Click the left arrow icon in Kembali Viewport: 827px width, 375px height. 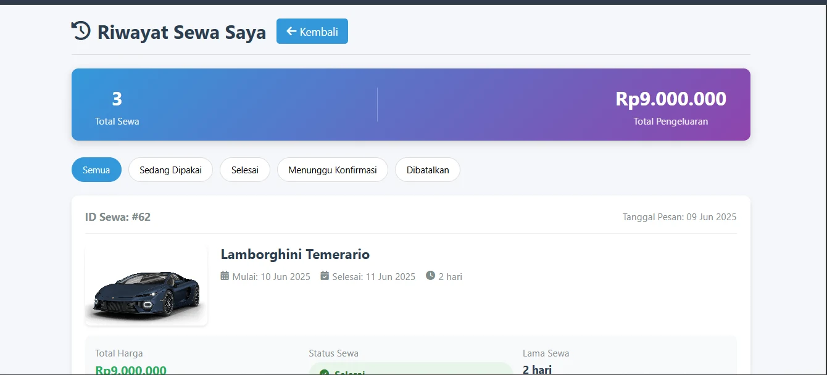291,31
